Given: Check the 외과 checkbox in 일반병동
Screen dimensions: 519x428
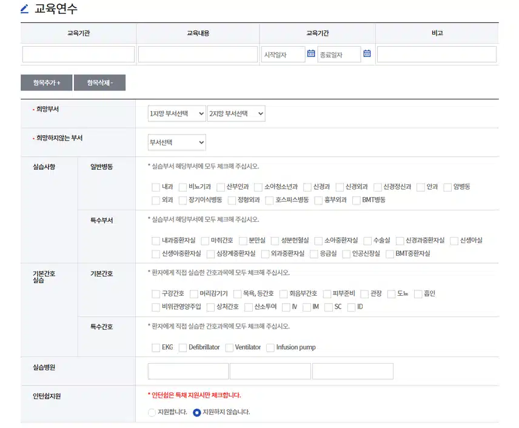Looking at the screenshot, I should coord(156,200).
